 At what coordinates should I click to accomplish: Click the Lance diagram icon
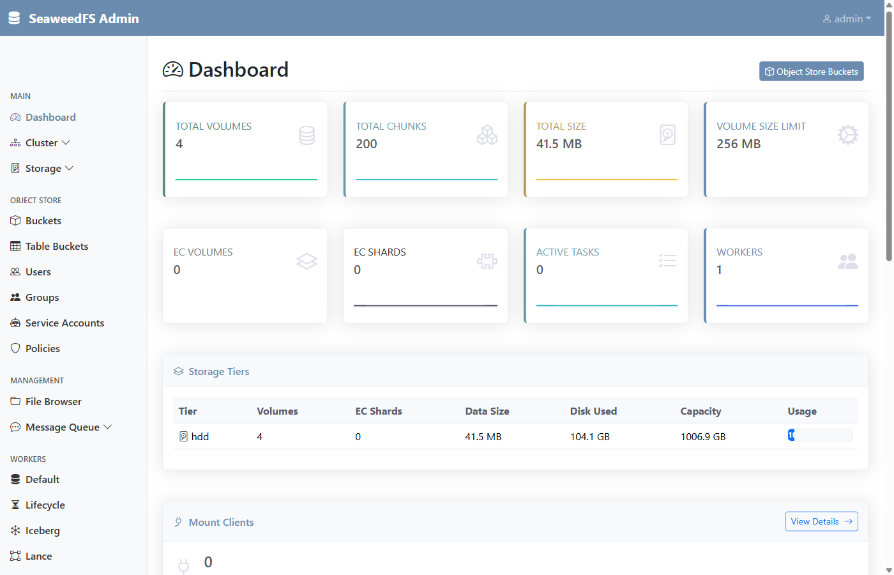[x=15, y=556]
